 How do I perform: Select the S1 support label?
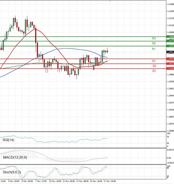[154, 61]
